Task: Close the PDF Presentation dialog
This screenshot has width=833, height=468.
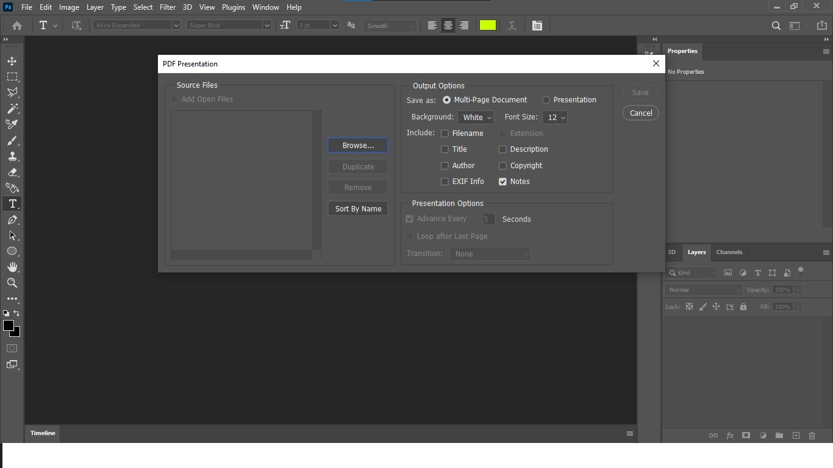Action: pos(656,63)
